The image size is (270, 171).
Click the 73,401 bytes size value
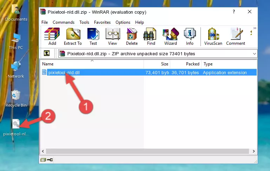tap(157, 72)
